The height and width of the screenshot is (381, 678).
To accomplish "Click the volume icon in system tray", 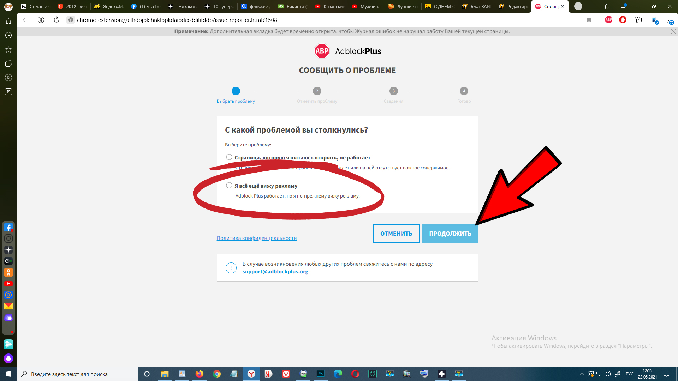I will [x=608, y=374].
